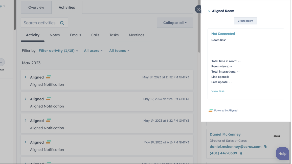
Task: Copy the phone number (401) 447-0309
Action: tap(241, 153)
